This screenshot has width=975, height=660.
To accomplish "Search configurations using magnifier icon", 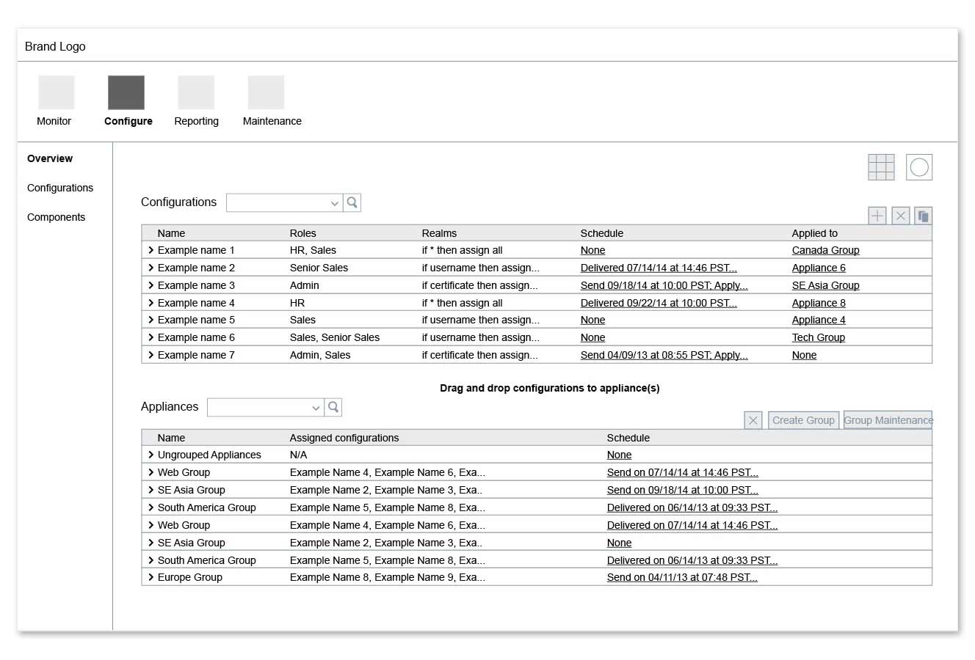I will [x=352, y=202].
